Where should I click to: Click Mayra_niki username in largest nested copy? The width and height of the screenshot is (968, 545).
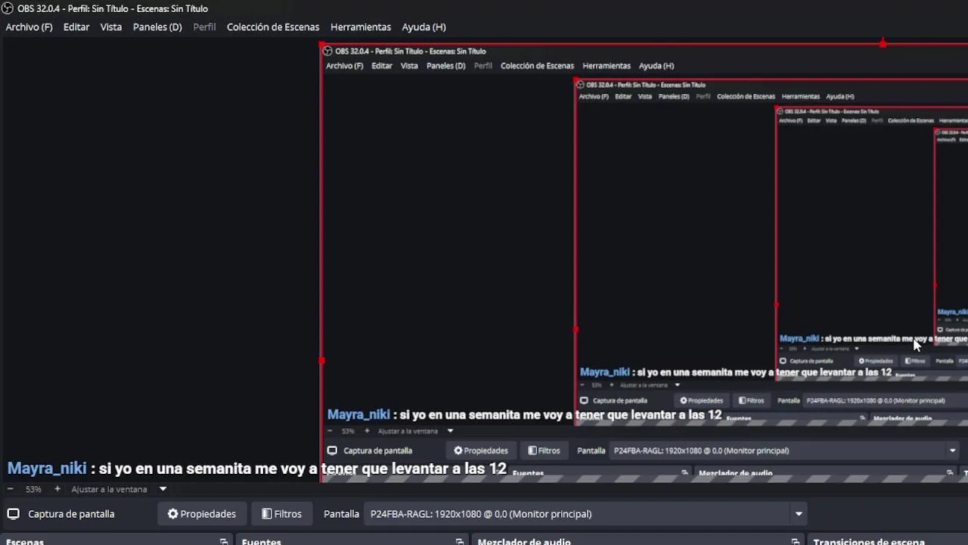[358, 415]
